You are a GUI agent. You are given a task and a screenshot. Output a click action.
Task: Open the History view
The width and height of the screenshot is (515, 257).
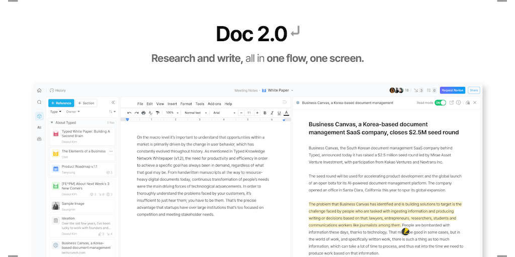58,90
